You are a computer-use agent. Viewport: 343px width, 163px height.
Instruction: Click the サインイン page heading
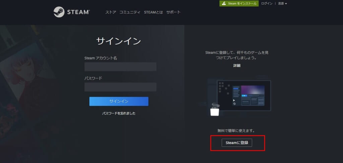(x=119, y=41)
